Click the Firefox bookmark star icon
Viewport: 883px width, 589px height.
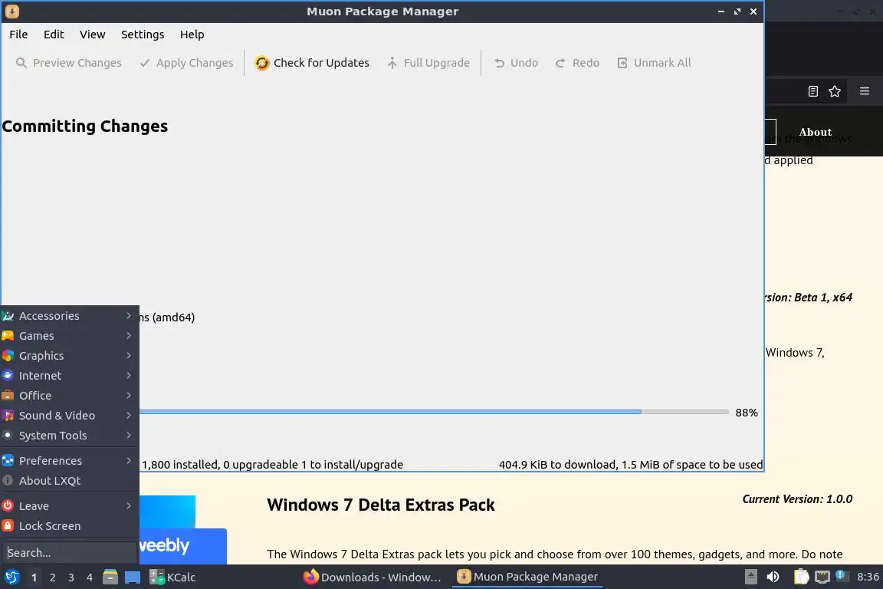(x=835, y=91)
